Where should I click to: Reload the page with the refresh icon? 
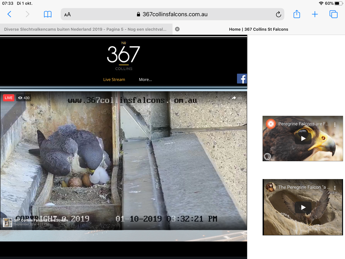pos(278,14)
